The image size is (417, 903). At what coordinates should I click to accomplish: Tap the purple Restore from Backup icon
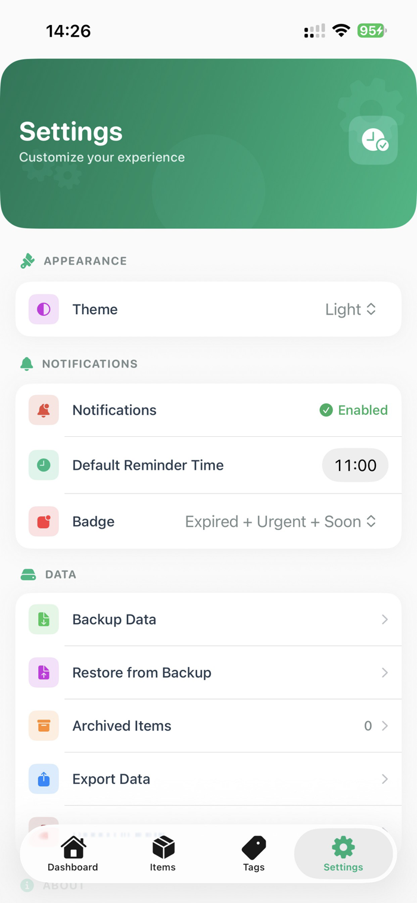coord(43,672)
